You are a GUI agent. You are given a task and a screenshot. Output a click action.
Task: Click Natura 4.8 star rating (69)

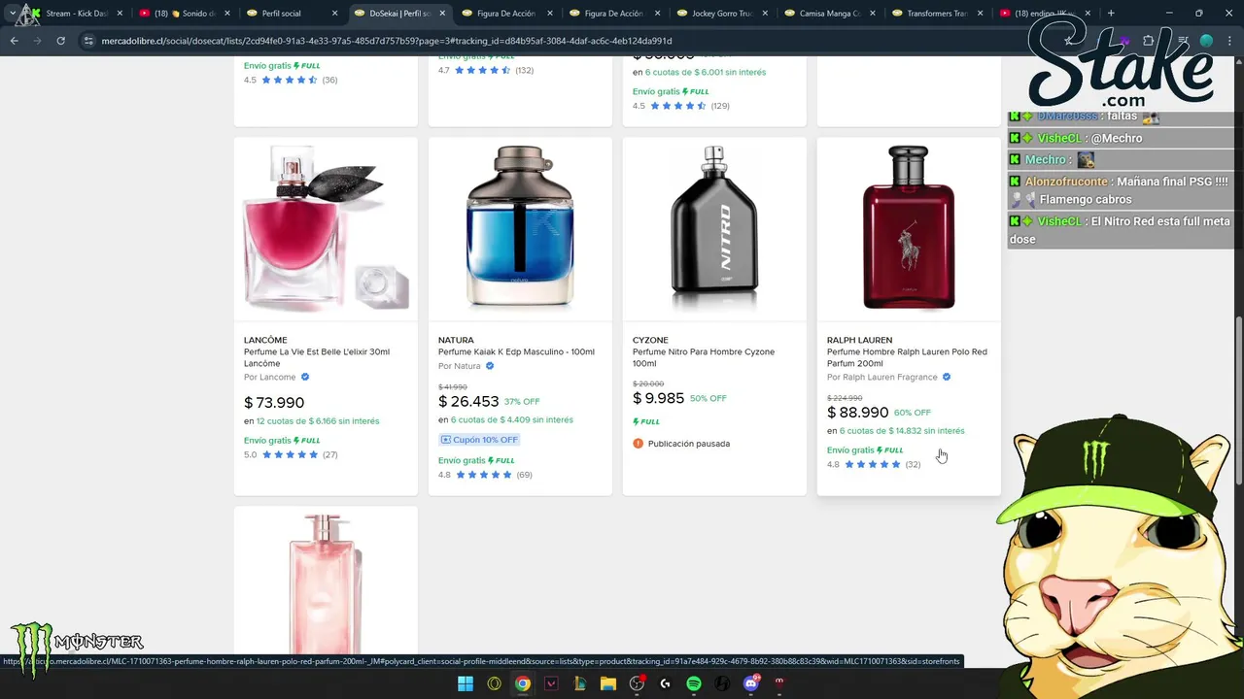(485, 475)
